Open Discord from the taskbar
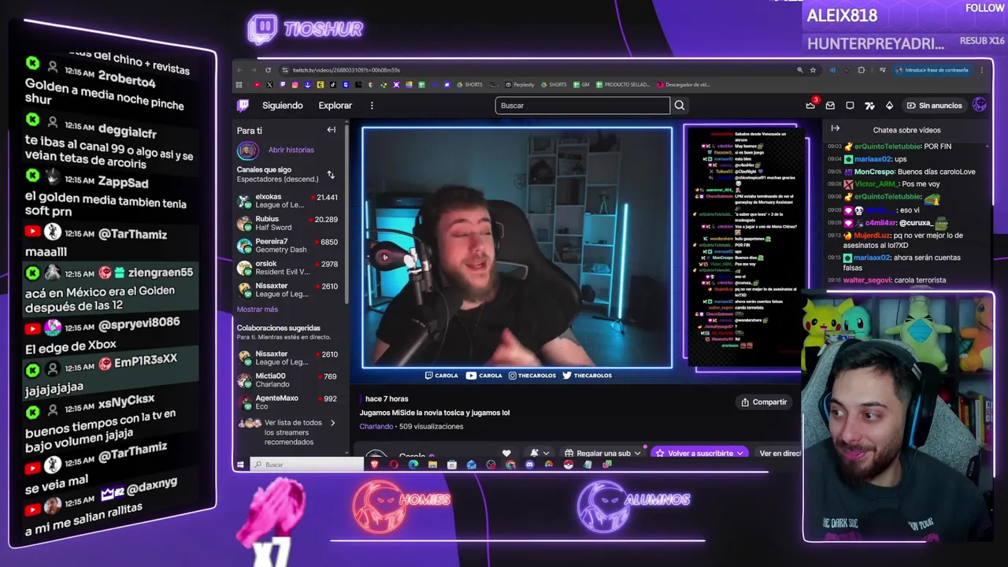The height and width of the screenshot is (567, 1008). point(529,465)
